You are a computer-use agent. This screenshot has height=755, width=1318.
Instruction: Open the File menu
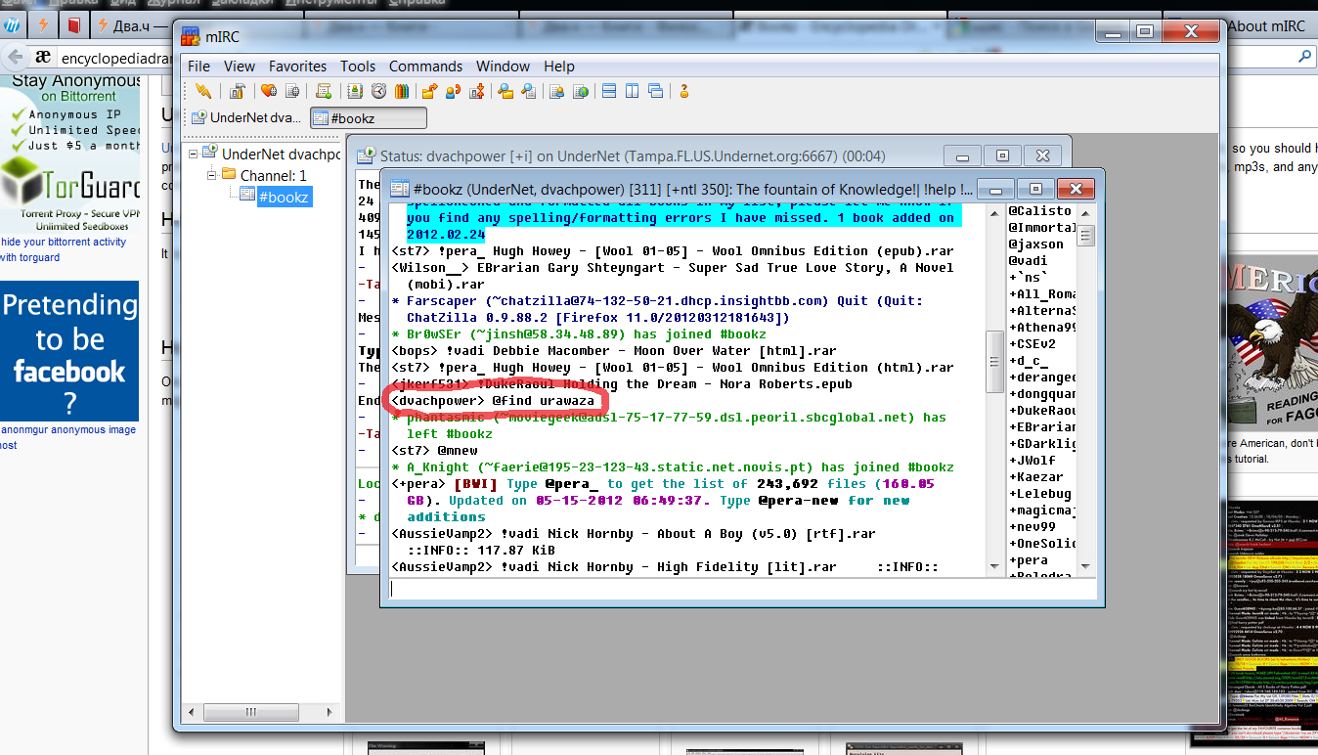(198, 67)
